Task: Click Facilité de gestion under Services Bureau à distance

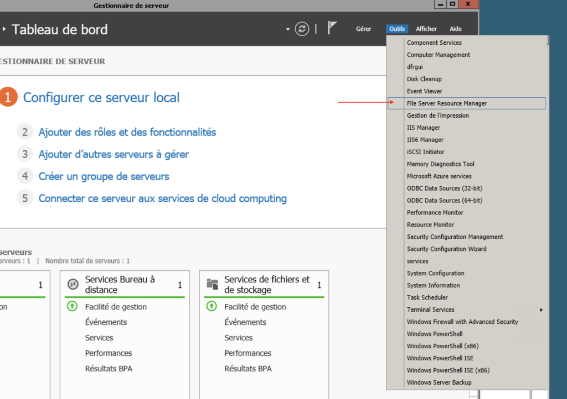Action: [116, 307]
